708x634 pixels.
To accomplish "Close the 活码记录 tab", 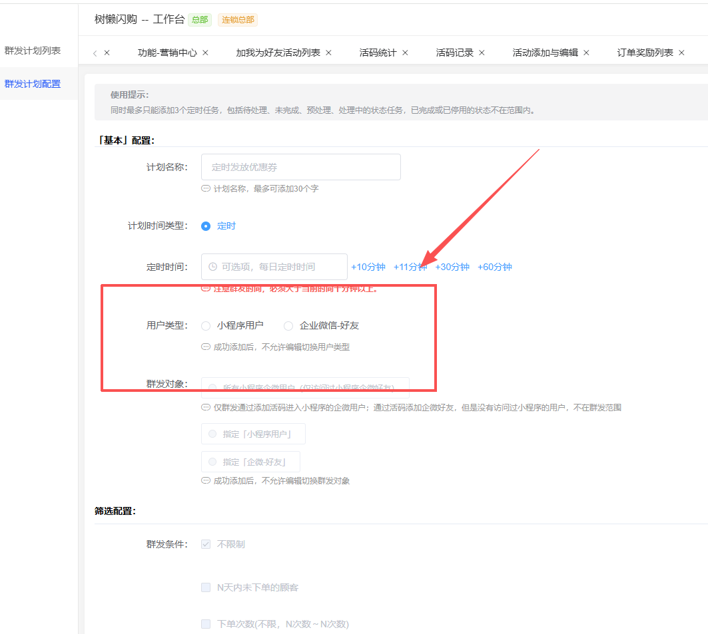I will click(482, 53).
